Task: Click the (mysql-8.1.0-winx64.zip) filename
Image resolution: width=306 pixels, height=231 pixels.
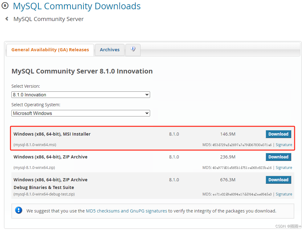Action: (34, 168)
